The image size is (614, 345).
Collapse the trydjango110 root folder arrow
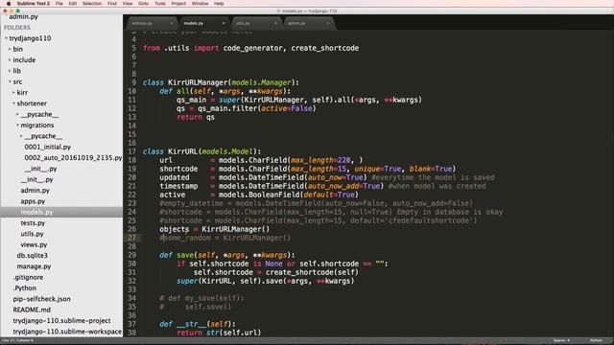pos(6,38)
